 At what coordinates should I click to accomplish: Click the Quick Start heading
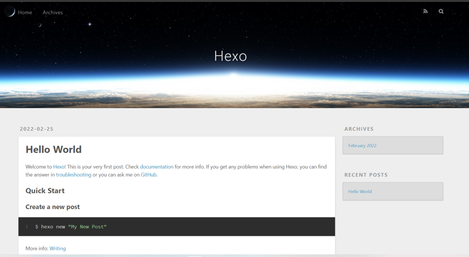[45, 191]
